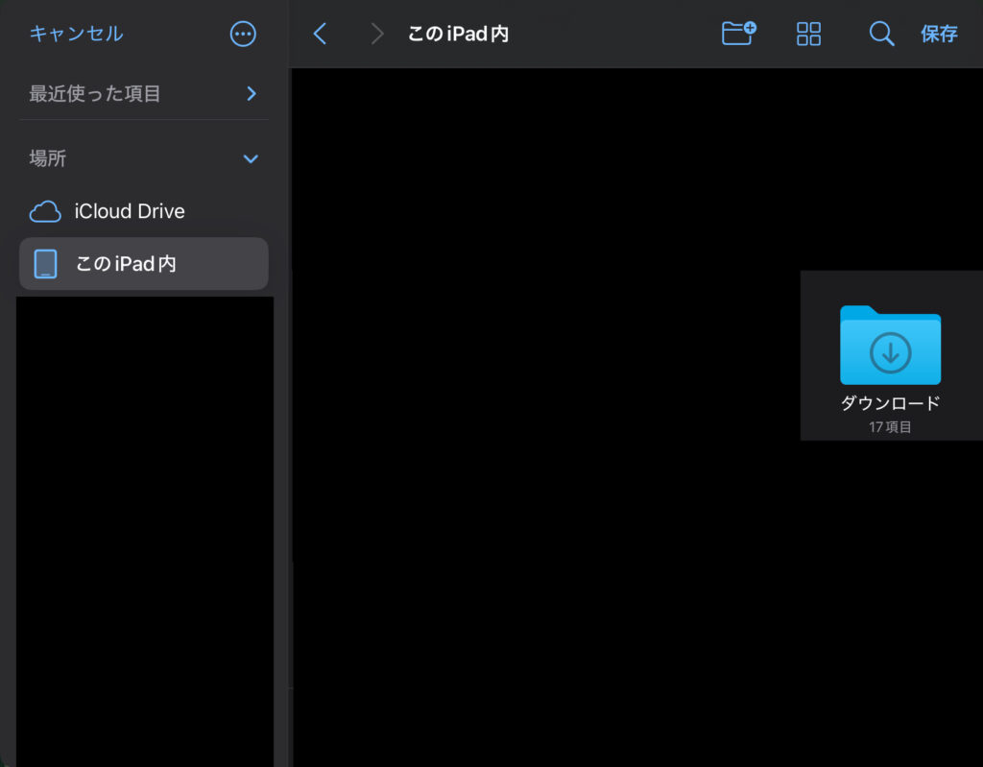Image resolution: width=983 pixels, height=767 pixels.
Task: Click the chevron beside 最近使った項目
Action: [x=252, y=94]
